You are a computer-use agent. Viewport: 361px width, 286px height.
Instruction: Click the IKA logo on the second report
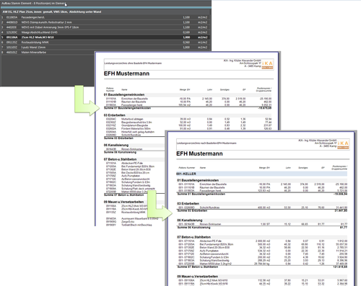(x=343, y=145)
